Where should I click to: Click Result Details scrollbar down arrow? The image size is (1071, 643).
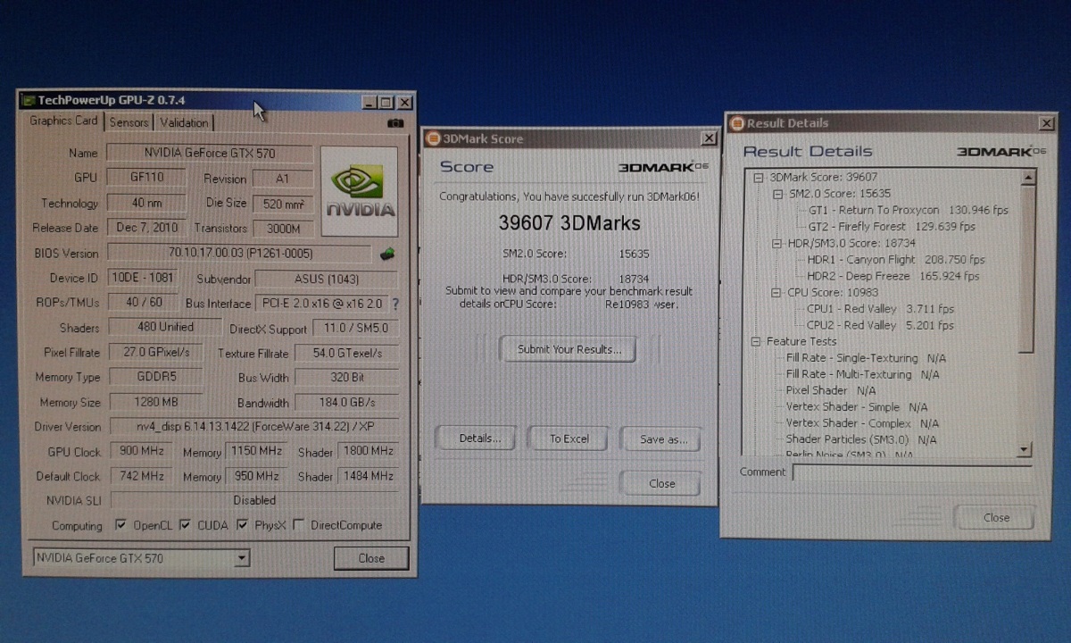click(x=1024, y=449)
